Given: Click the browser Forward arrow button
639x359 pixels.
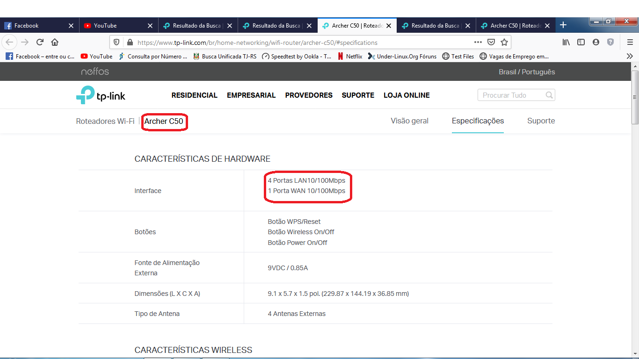Looking at the screenshot, I should (x=25, y=42).
